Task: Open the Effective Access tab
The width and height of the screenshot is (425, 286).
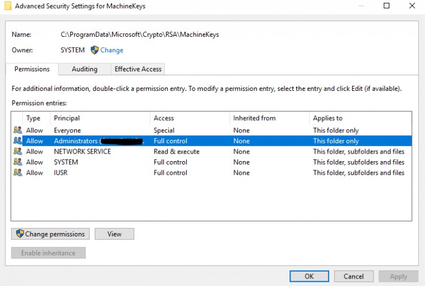Action: point(138,69)
